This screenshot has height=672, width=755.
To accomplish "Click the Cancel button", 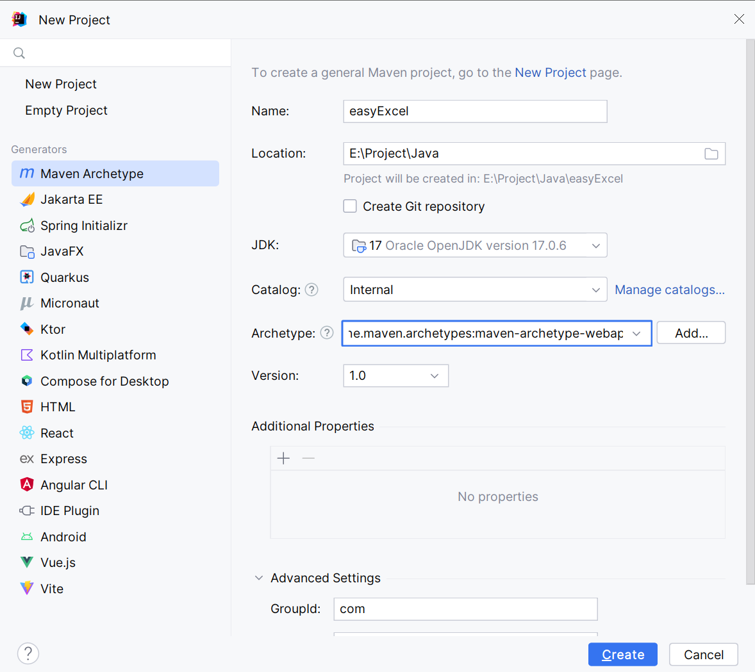I will click(x=704, y=654).
